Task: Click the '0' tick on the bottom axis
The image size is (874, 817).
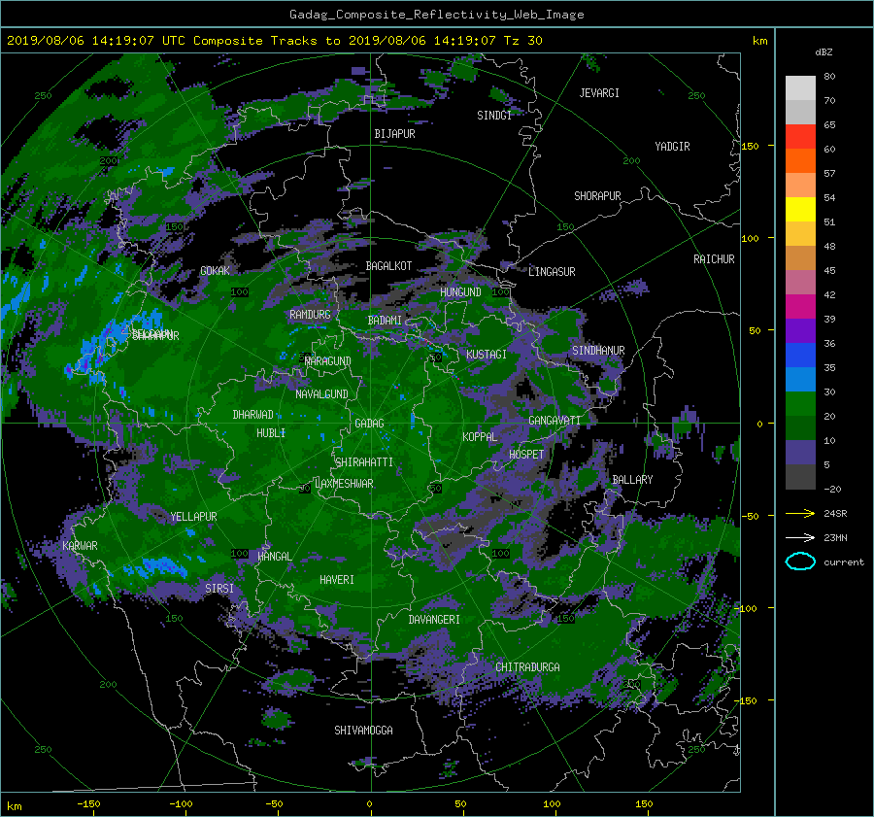Action: [x=370, y=804]
